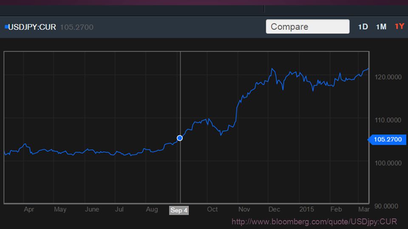Click the Nov axis label
The width and height of the screenshot is (408, 229).
[x=244, y=209]
